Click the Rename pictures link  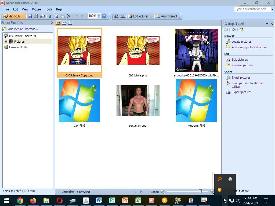(243, 65)
